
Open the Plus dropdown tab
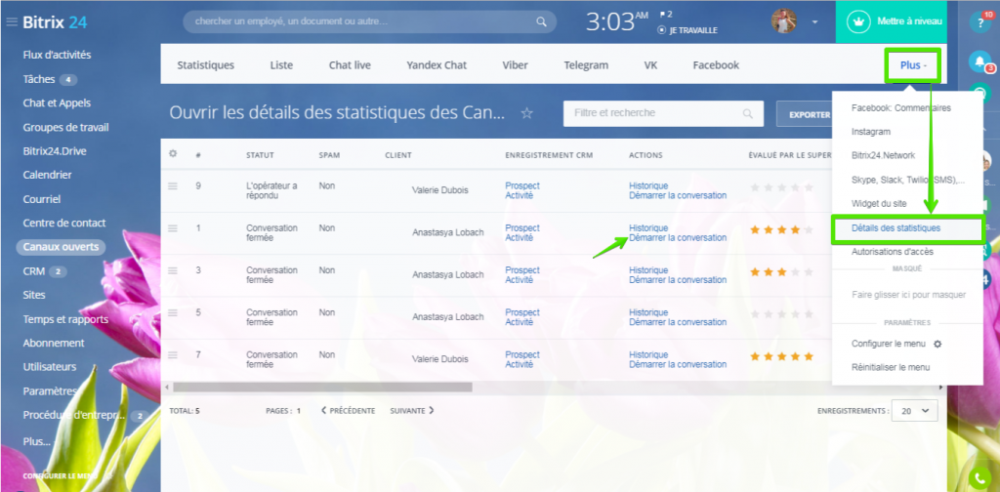(x=913, y=65)
